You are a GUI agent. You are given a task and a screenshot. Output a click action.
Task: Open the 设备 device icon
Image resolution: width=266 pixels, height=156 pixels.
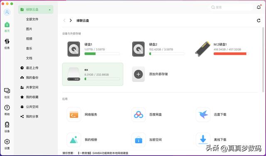[x=7, y=125]
